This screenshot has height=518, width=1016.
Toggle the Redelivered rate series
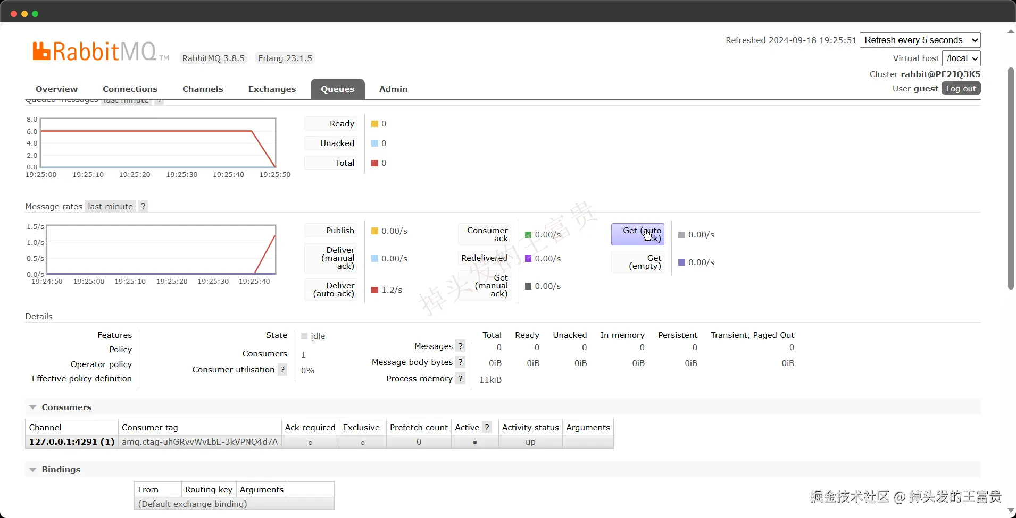pos(485,258)
